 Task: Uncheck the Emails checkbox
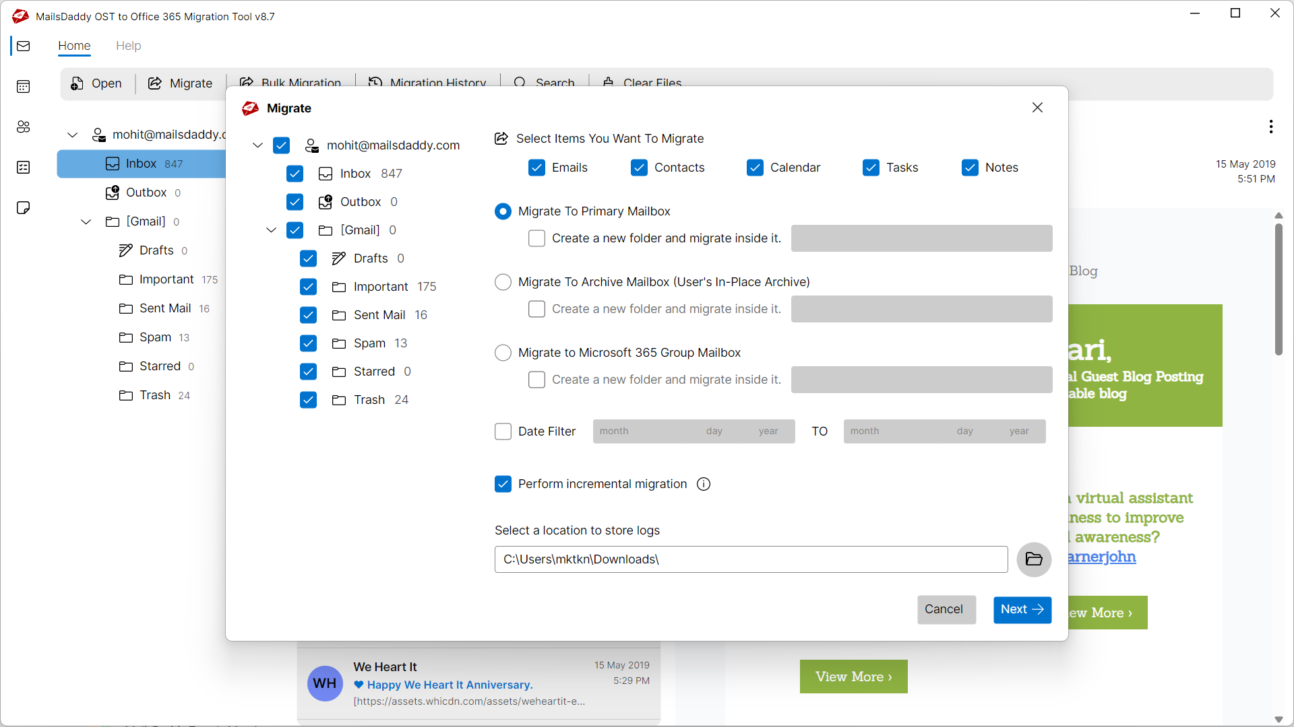click(x=536, y=168)
